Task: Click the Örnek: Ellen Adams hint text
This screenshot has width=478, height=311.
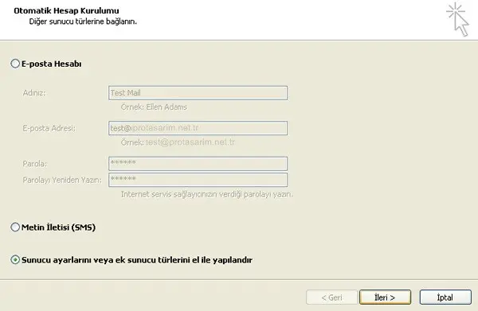Action: 154,107
